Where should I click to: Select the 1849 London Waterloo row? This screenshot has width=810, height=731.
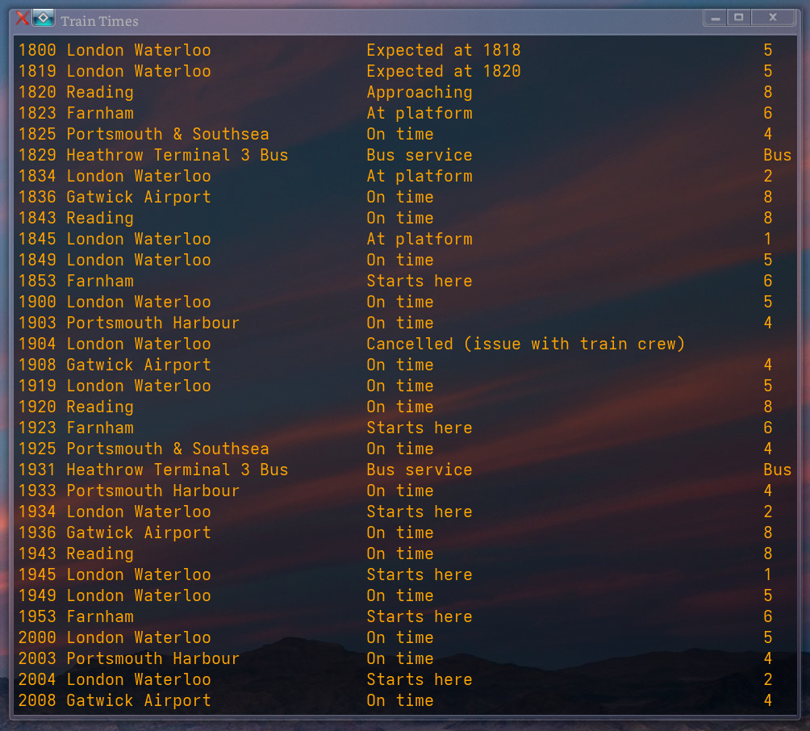pyautogui.click(x=405, y=260)
